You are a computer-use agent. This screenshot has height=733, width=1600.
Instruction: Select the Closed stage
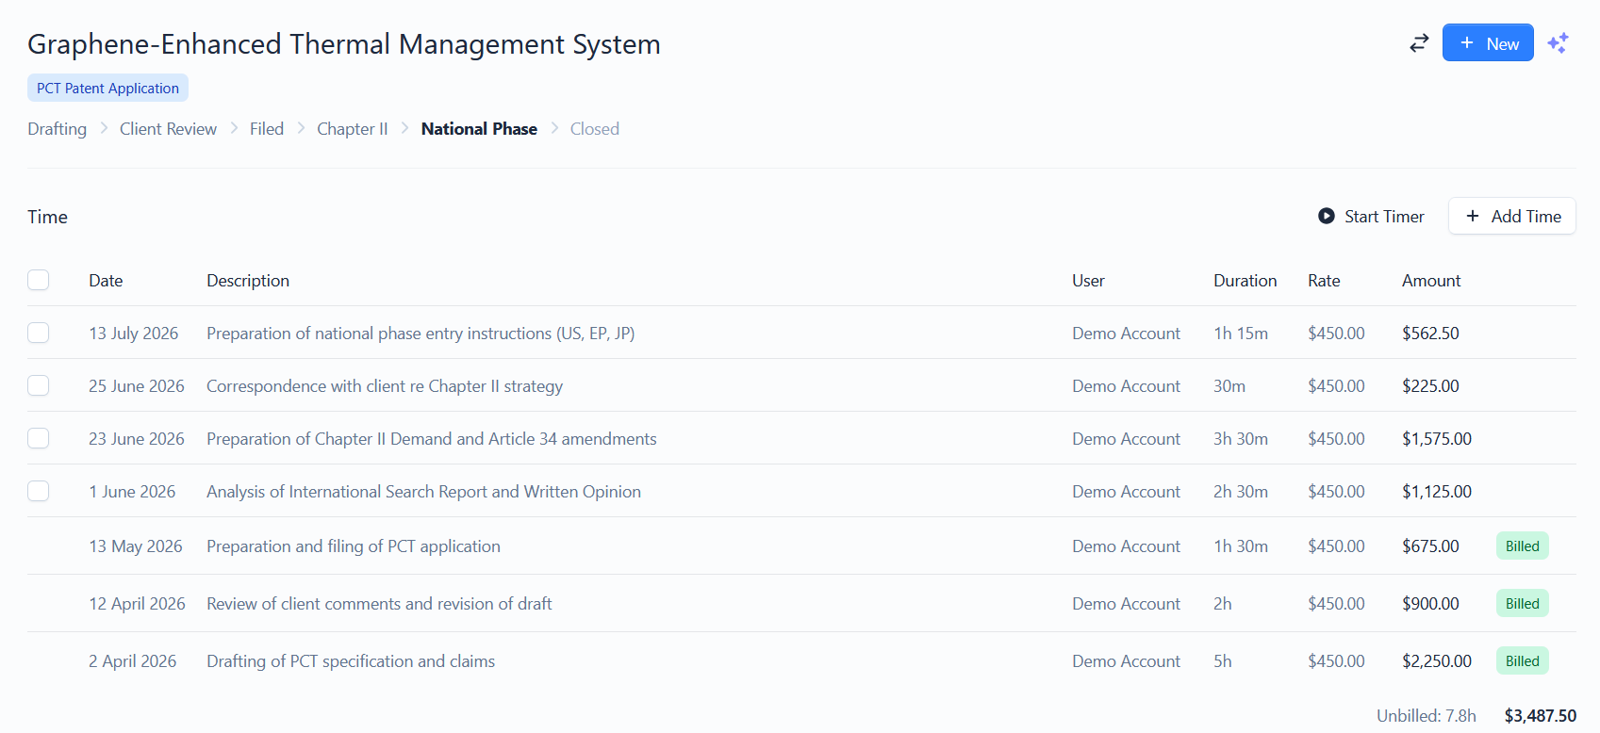coord(595,129)
